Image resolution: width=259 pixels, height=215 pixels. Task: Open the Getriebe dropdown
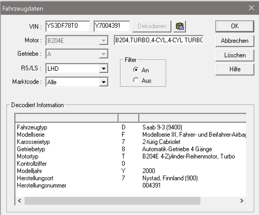tap(104, 54)
